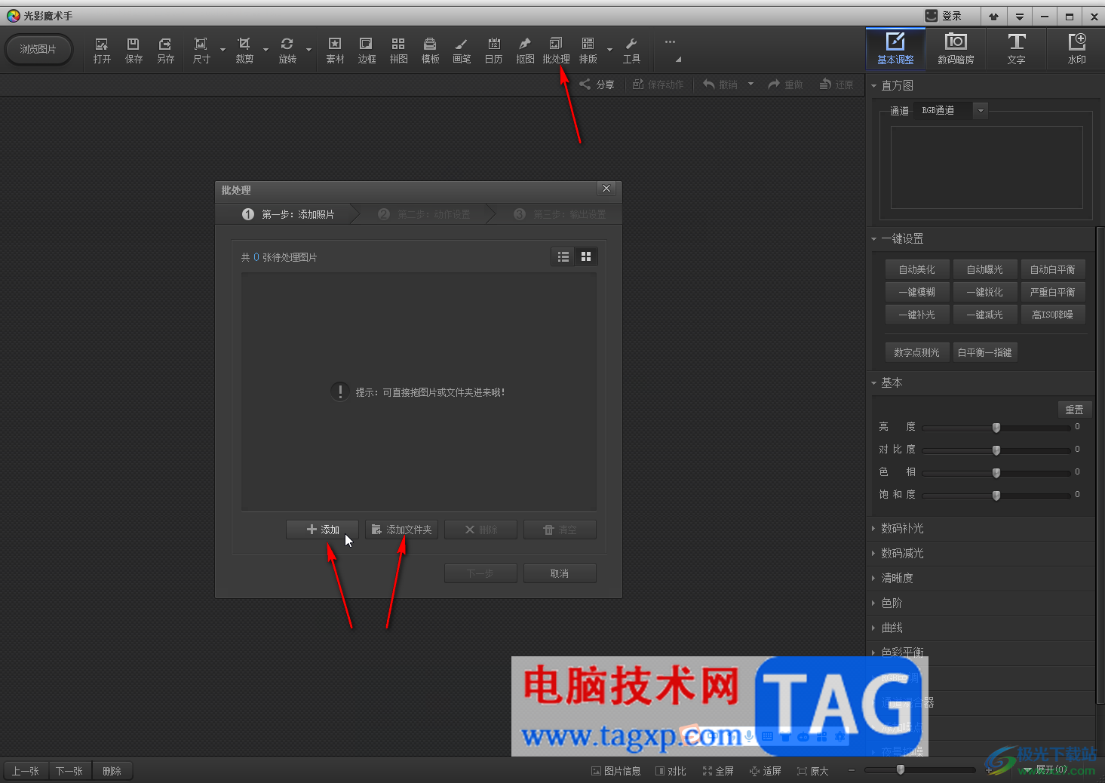Collapse the 直方图 histogram section

874,86
